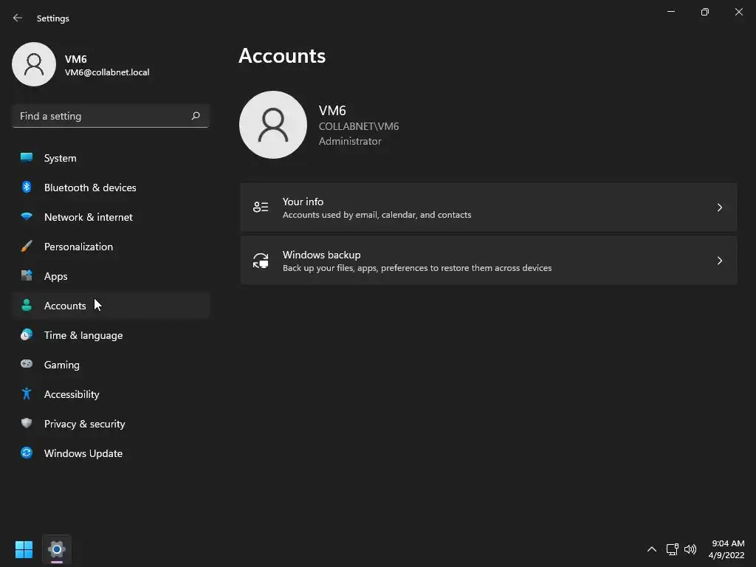This screenshot has width=756, height=567.
Task: Open Your info account settings
Action: point(489,207)
